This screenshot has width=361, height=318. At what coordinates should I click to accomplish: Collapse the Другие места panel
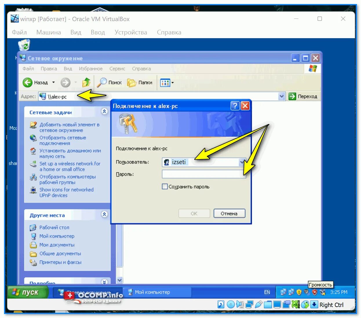tap(104, 214)
